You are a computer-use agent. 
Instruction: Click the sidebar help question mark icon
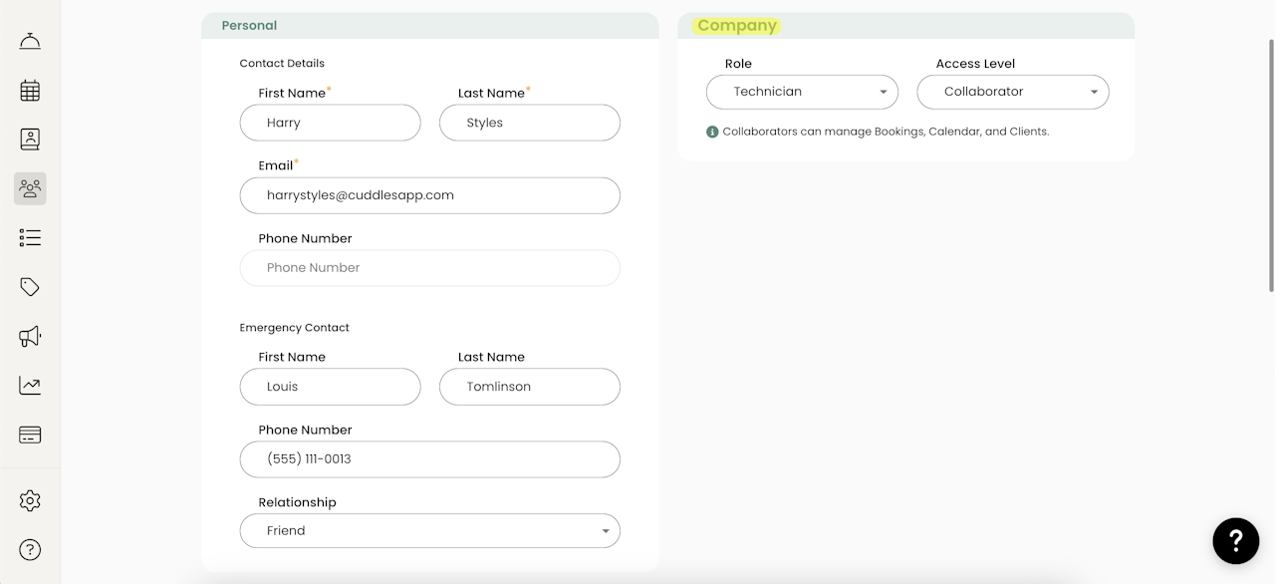coord(30,549)
